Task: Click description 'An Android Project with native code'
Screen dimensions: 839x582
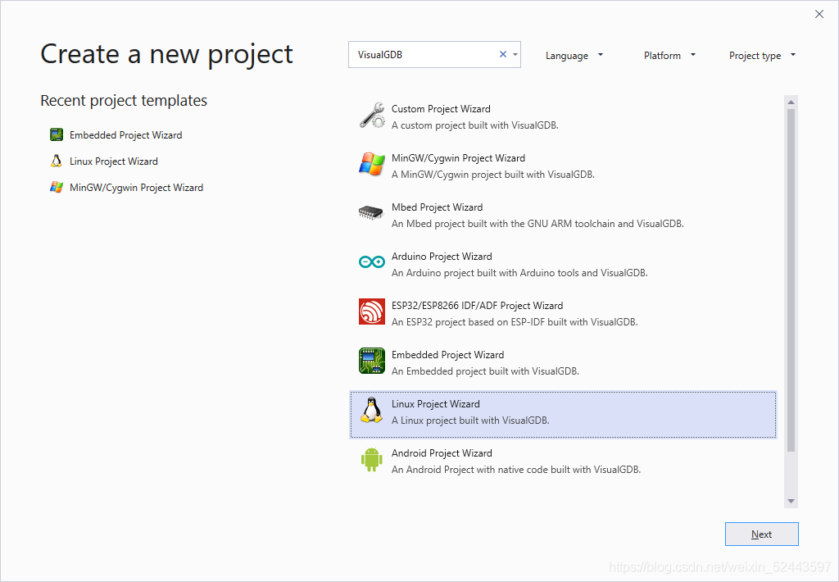Action: 516,470
